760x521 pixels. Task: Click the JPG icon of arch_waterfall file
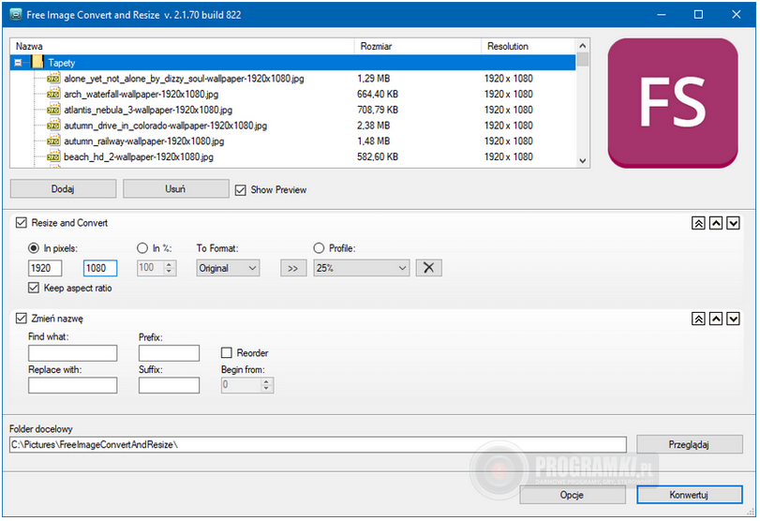coord(53,94)
